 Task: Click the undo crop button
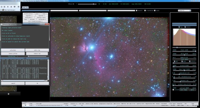coord(37,50)
